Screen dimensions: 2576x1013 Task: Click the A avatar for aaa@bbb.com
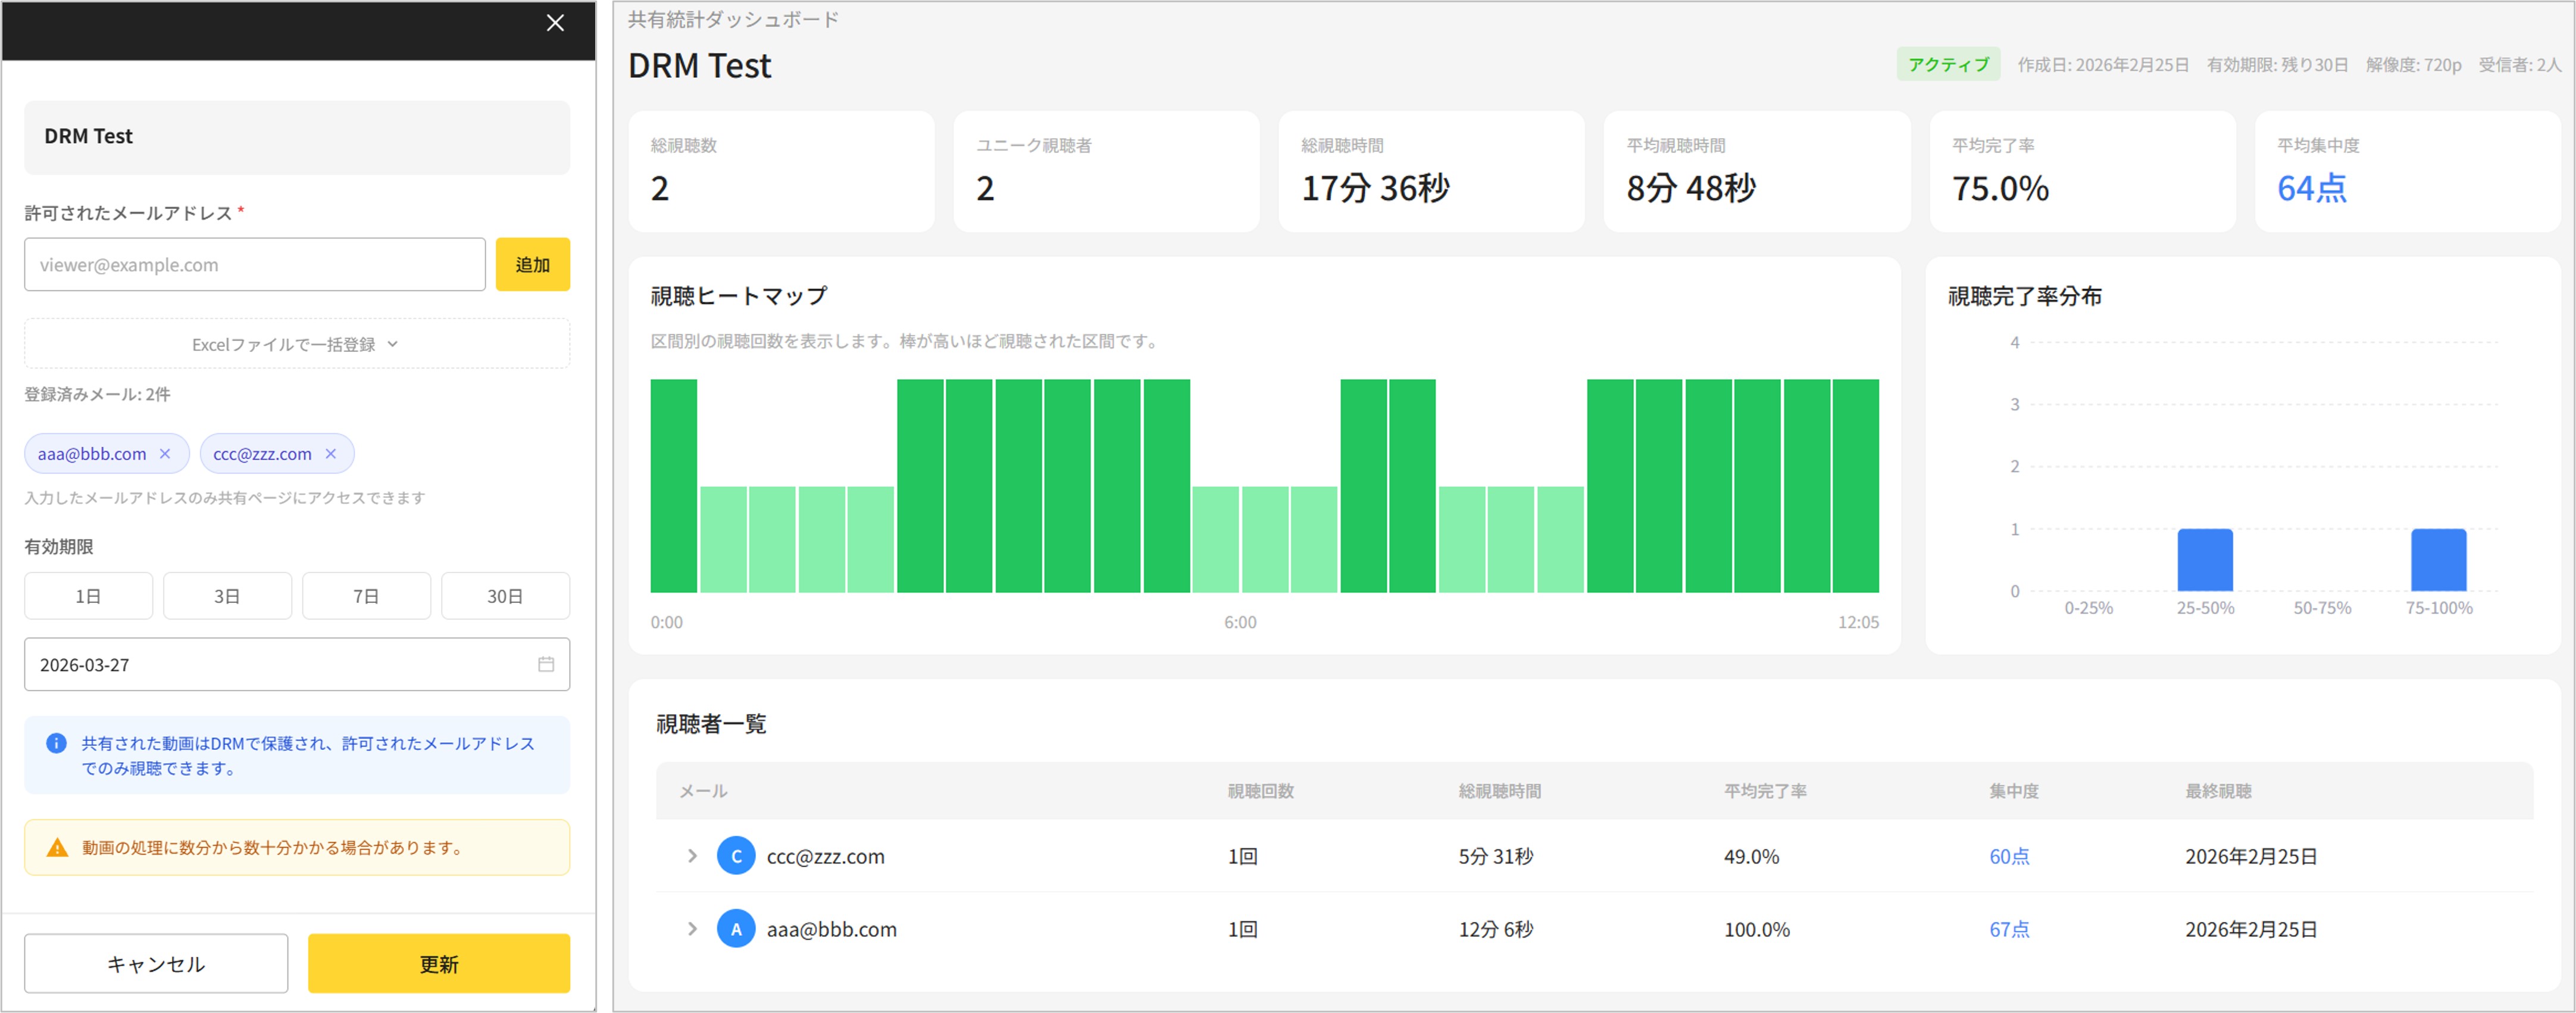(736, 929)
